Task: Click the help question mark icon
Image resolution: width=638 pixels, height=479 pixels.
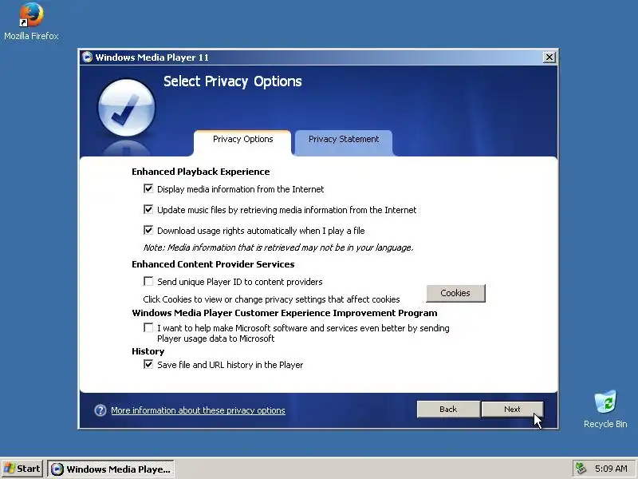Action: [100, 410]
